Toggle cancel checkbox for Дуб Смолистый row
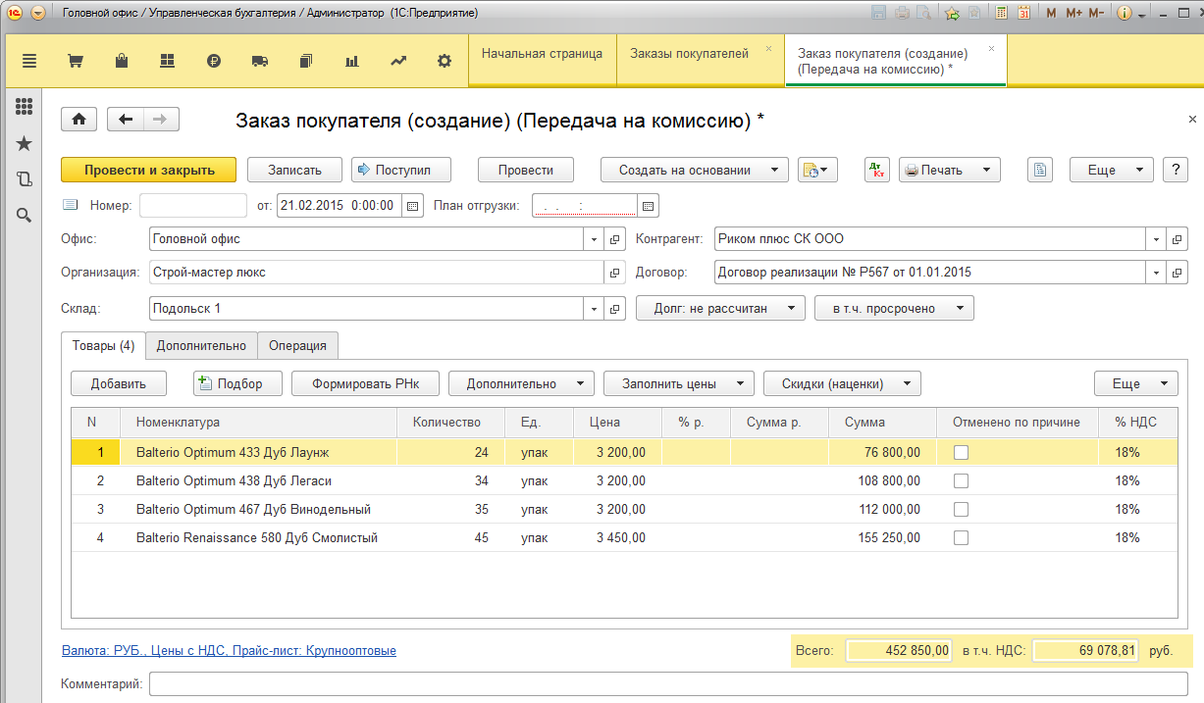Viewport: 1204px width, 703px height. [961, 537]
